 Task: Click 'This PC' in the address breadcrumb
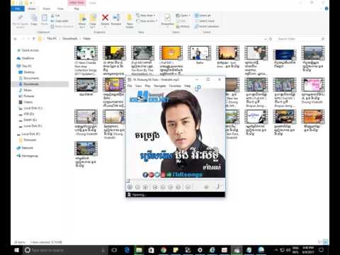point(52,38)
